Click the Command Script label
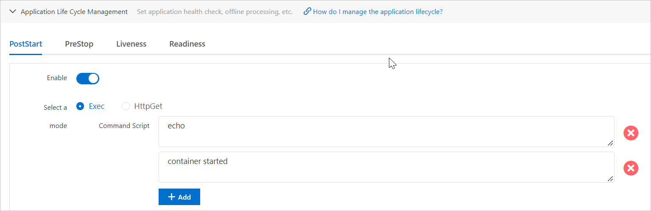This screenshot has width=651, height=211. coord(124,126)
